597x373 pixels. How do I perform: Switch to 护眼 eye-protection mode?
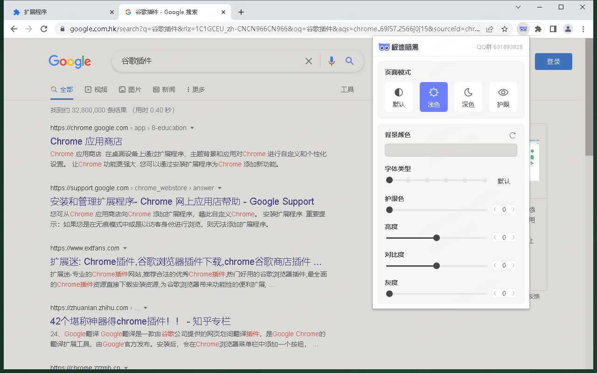pos(503,97)
